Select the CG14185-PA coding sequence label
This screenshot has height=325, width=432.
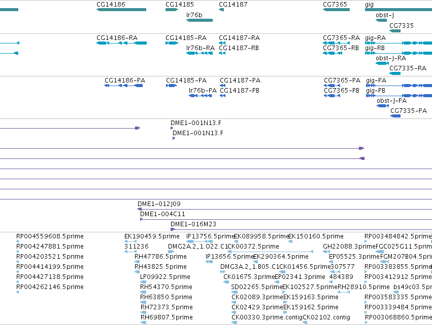tap(186, 80)
